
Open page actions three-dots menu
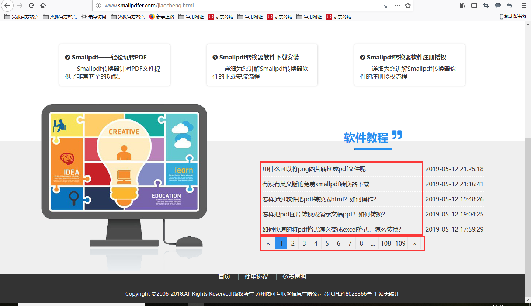[x=397, y=6]
